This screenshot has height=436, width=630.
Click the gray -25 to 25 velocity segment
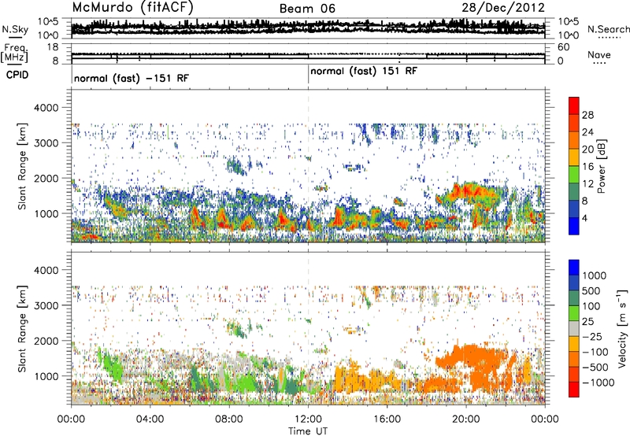tap(574, 328)
